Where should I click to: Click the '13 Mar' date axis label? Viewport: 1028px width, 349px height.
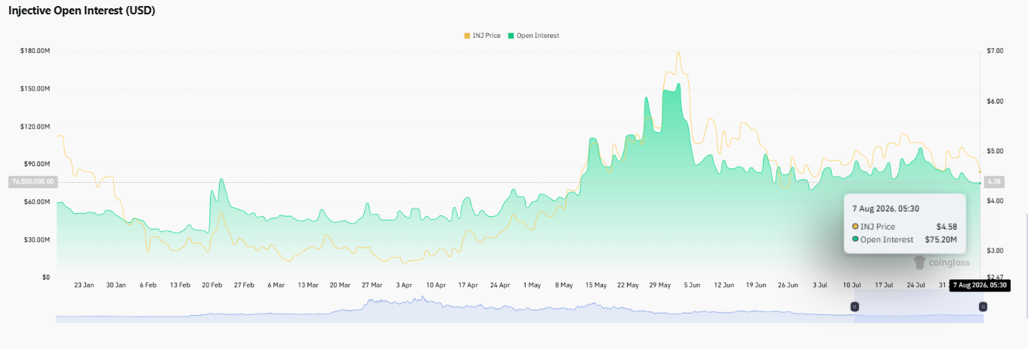pos(308,286)
